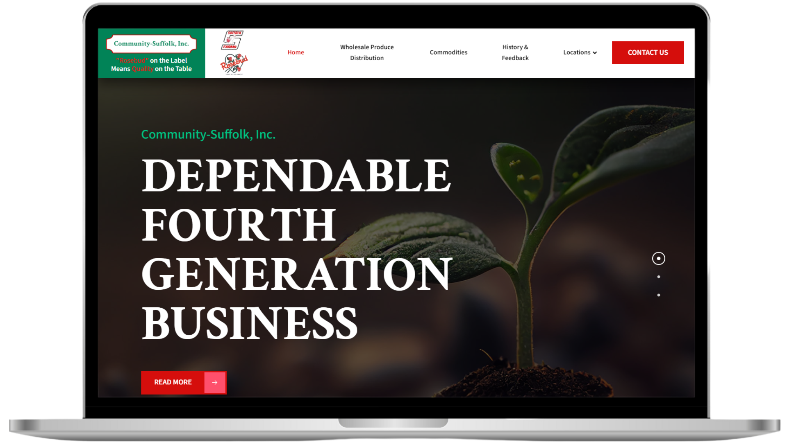
Task: Click the Read More button label
Action: 173,382
